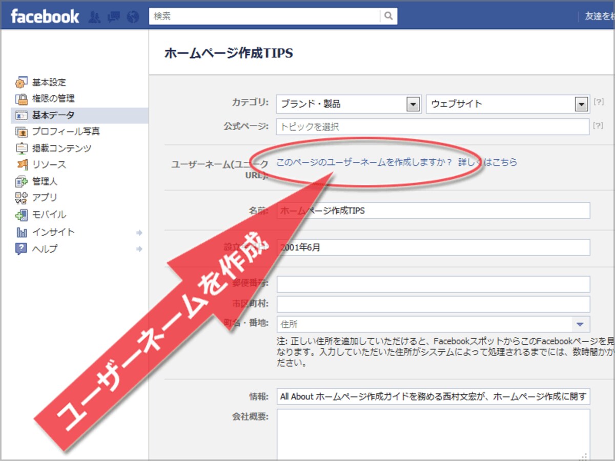Click the 基本データ sidebar icon
The image size is (615, 461).
(x=22, y=115)
